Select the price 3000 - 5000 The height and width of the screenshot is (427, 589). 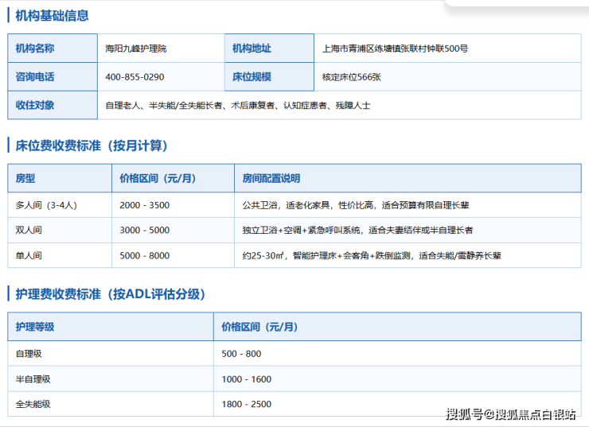coord(144,230)
